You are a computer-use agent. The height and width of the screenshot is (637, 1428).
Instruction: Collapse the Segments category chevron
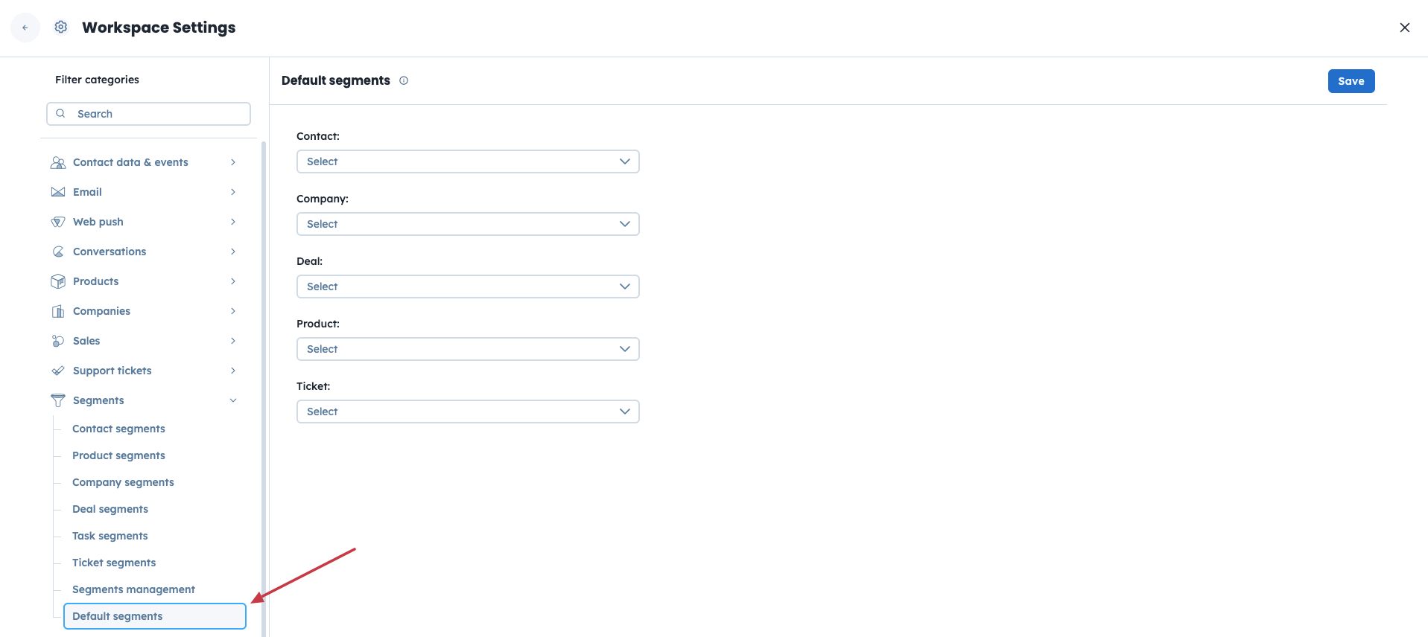233,400
